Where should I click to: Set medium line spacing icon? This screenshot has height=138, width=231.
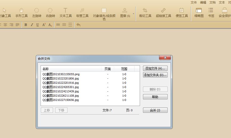pos(64,25)
